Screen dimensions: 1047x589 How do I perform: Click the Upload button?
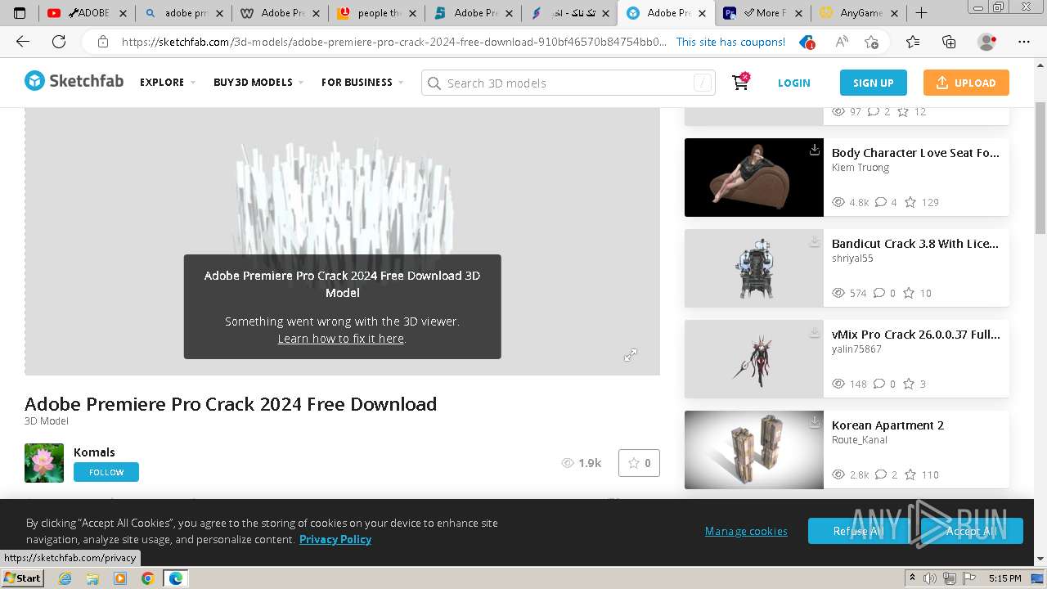click(966, 83)
